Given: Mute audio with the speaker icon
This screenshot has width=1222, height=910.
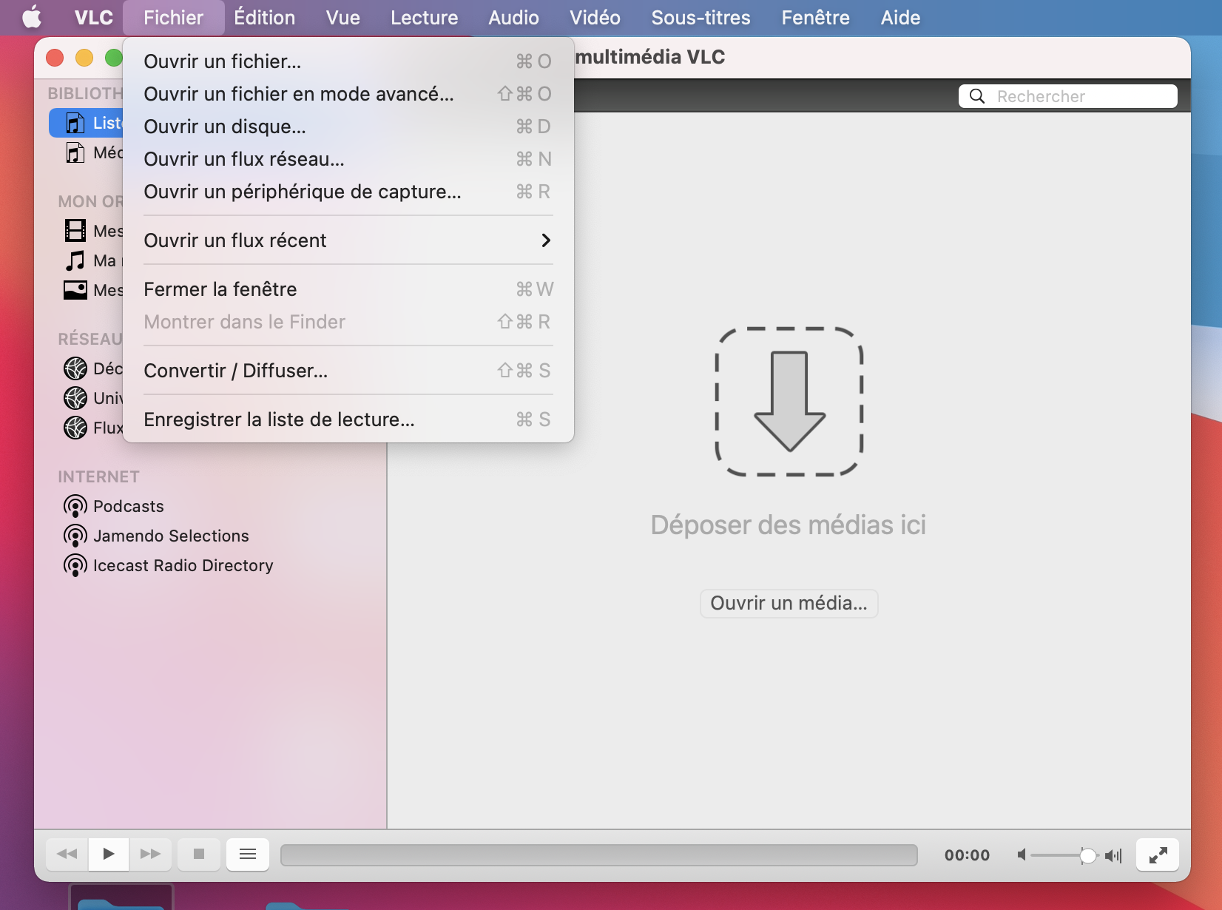Looking at the screenshot, I should click(x=1022, y=855).
